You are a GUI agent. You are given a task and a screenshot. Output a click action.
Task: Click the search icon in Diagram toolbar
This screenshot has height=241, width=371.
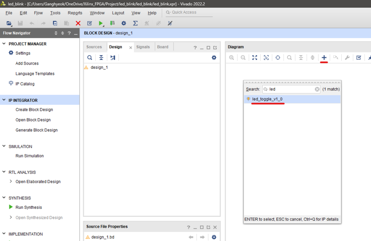(289, 58)
